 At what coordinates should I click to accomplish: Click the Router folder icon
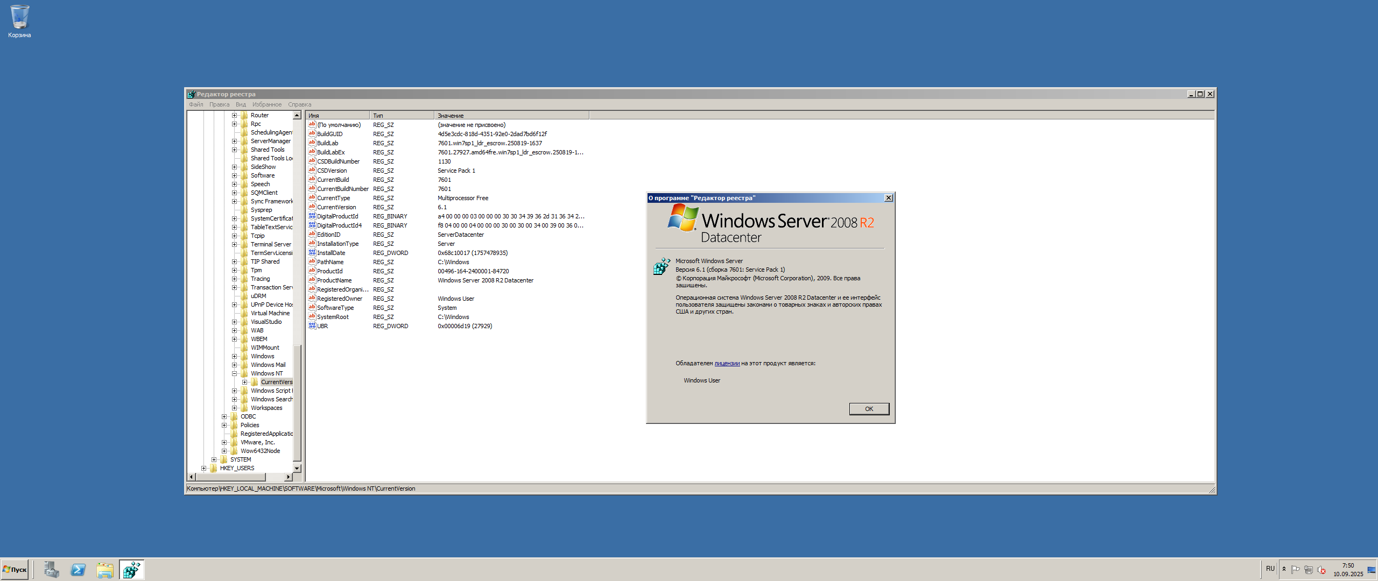point(244,115)
